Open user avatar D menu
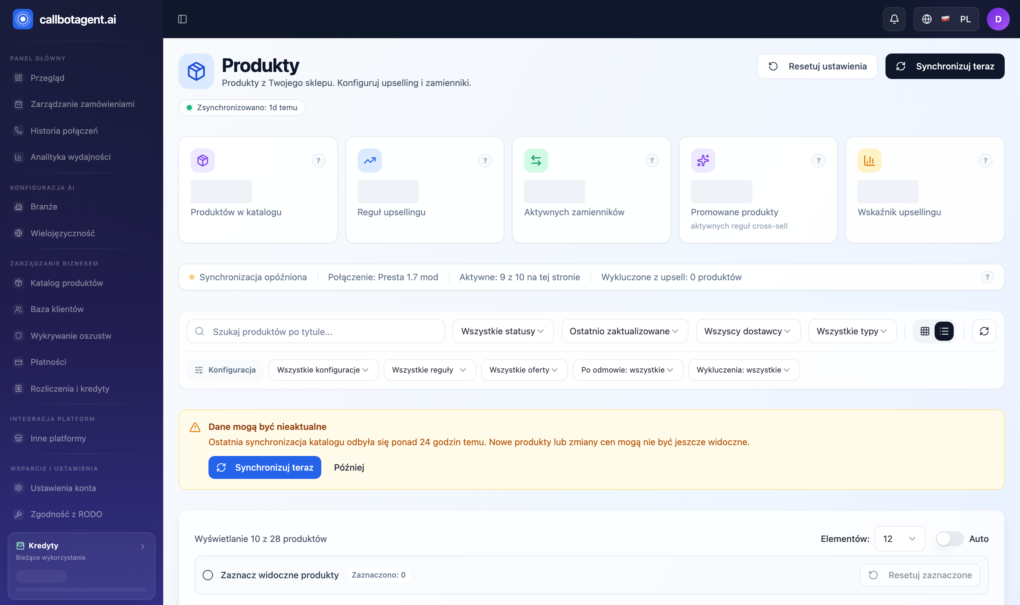The height and width of the screenshot is (605, 1020). [x=998, y=19]
